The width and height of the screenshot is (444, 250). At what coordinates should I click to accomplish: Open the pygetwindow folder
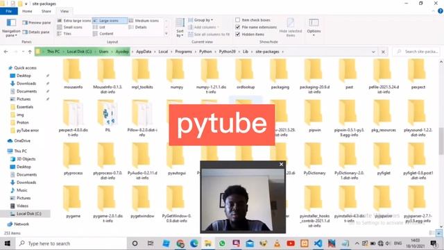tap(142, 202)
